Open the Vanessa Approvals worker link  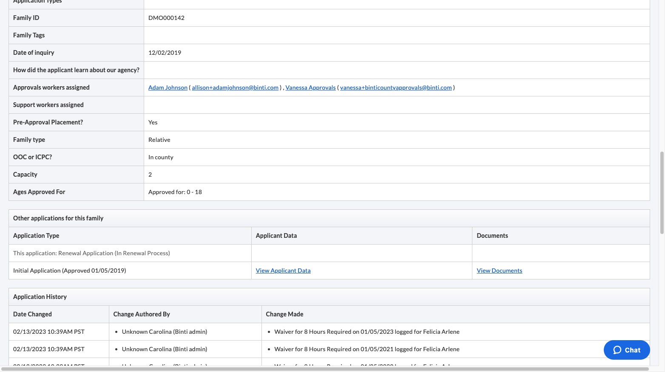point(310,87)
